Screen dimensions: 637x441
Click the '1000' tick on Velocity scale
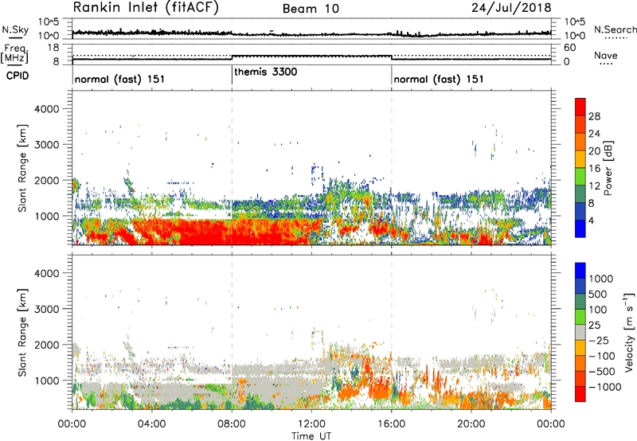coord(601,279)
